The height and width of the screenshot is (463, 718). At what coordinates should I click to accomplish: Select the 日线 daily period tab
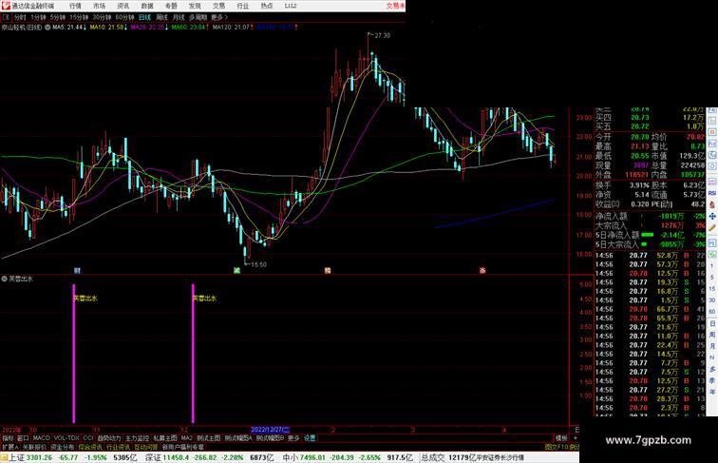(x=144, y=17)
